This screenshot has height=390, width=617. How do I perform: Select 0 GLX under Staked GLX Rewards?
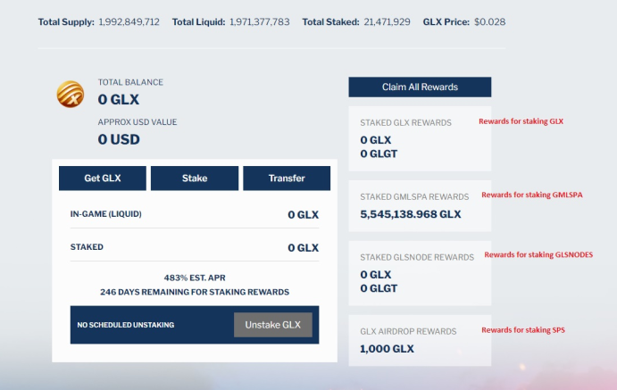pos(376,140)
